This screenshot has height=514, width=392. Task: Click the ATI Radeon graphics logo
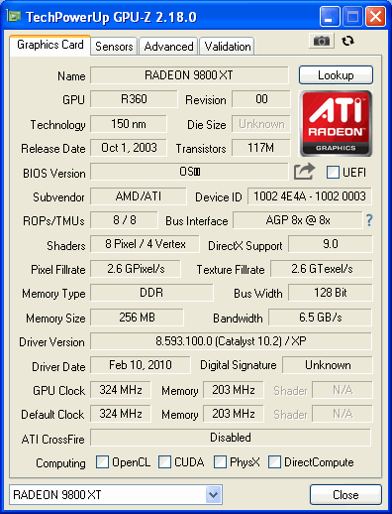pos(336,123)
